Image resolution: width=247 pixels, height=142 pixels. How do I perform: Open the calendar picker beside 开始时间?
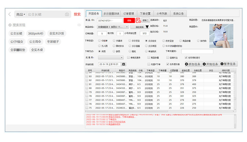point(123,64)
